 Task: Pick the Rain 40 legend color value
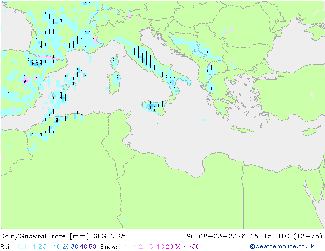click(84, 247)
